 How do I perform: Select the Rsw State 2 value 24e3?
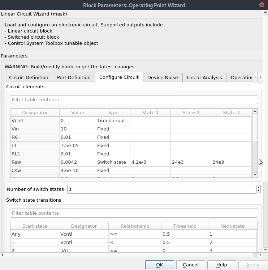[191, 162]
